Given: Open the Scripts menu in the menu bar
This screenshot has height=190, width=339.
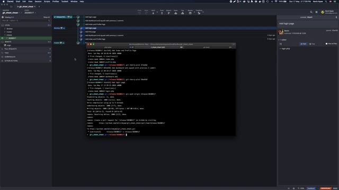Looking at the screenshot, I should point(47,1).
